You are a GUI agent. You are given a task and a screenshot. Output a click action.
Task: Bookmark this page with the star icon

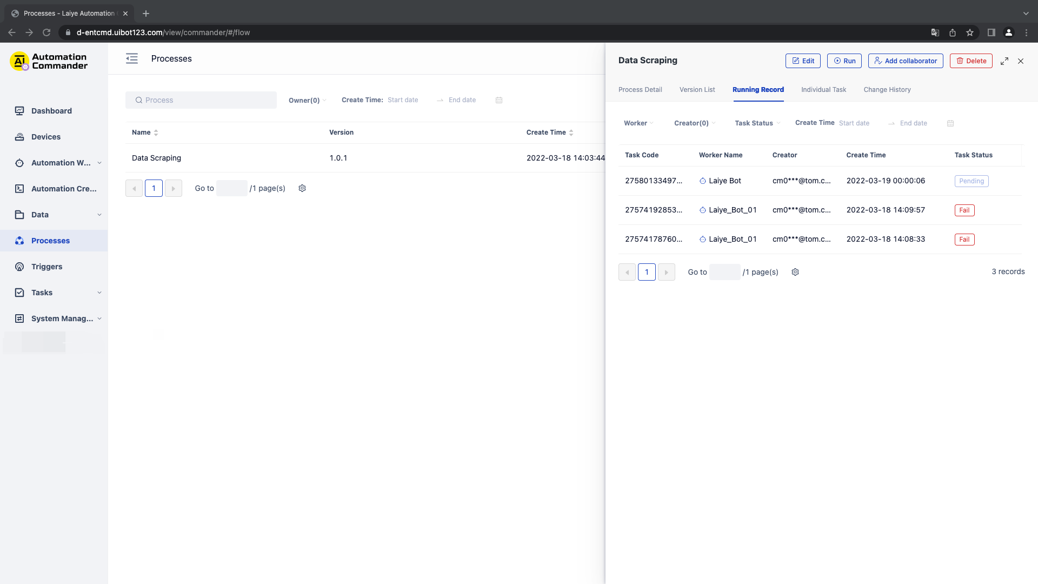pyautogui.click(x=970, y=32)
